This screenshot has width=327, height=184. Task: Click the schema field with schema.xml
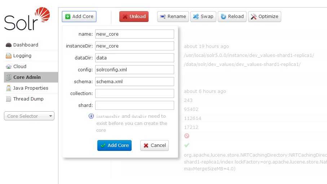tap(134, 81)
